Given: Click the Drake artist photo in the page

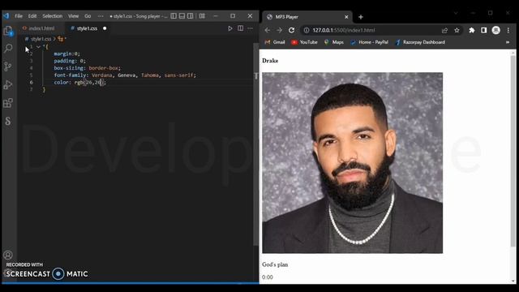Looking at the screenshot, I should [x=352, y=163].
